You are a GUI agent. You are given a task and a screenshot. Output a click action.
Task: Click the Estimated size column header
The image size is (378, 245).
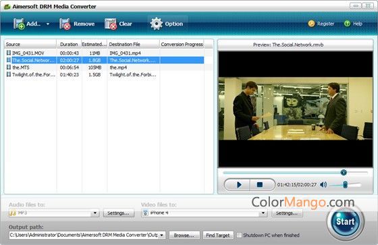coord(94,45)
